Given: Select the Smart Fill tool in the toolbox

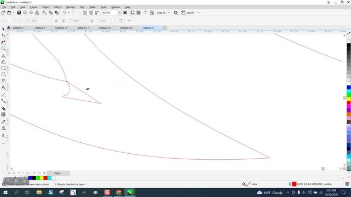Looking at the screenshot, I should click(3, 135).
